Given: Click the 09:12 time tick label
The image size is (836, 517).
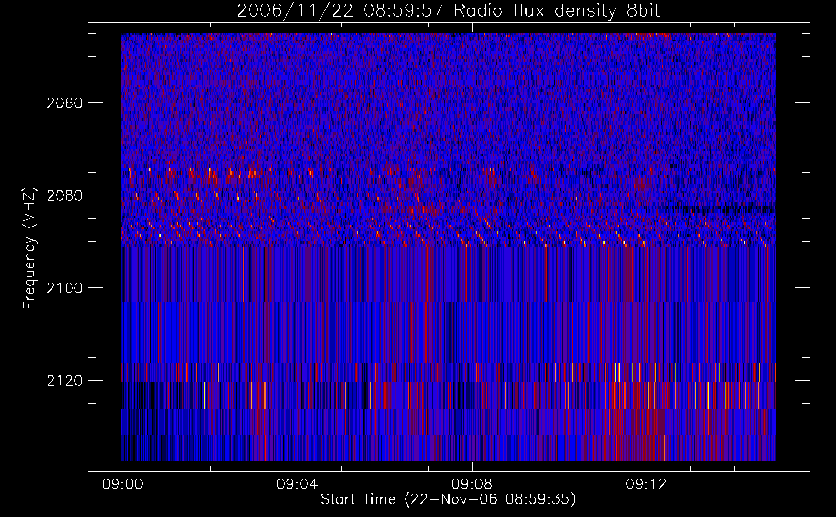Looking at the screenshot, I should tap(646, 484).
